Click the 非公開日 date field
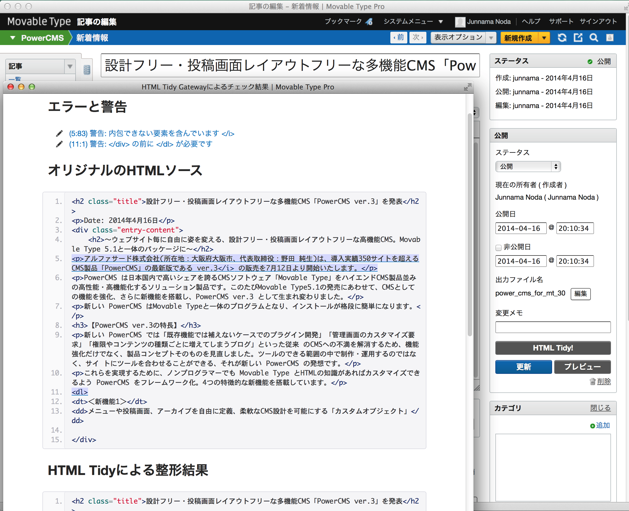Image resolution: width=629 pixels, height=511 pixels. click(521, 261)
